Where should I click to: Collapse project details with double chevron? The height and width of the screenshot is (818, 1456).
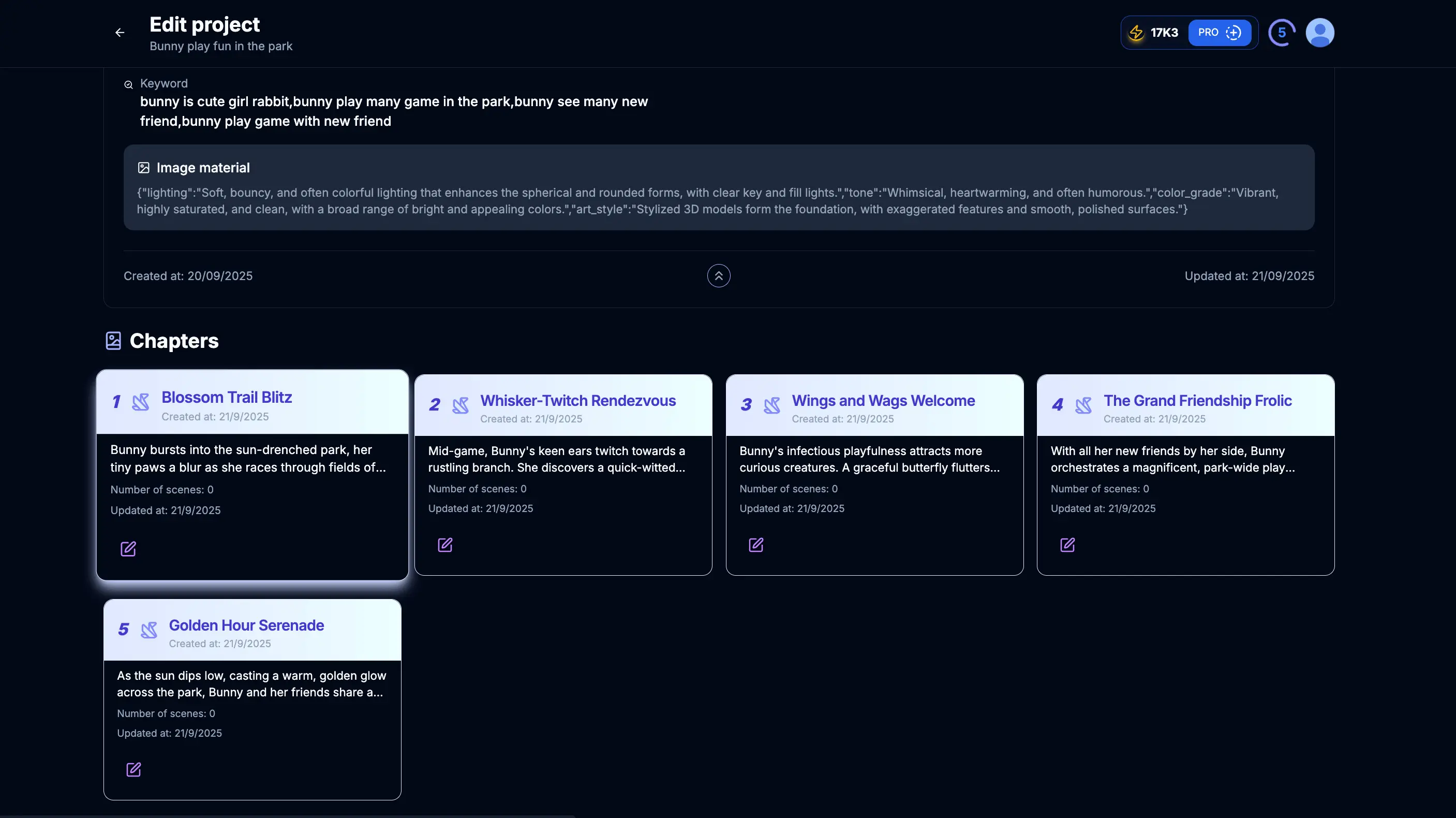[718, 276]
